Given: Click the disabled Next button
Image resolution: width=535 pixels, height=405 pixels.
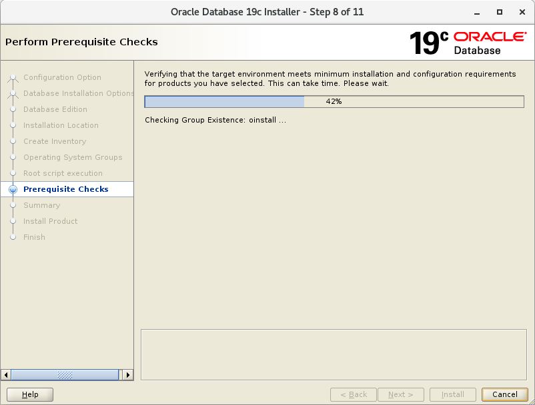Looking at the screenshot, I should (x=401, y=394).
